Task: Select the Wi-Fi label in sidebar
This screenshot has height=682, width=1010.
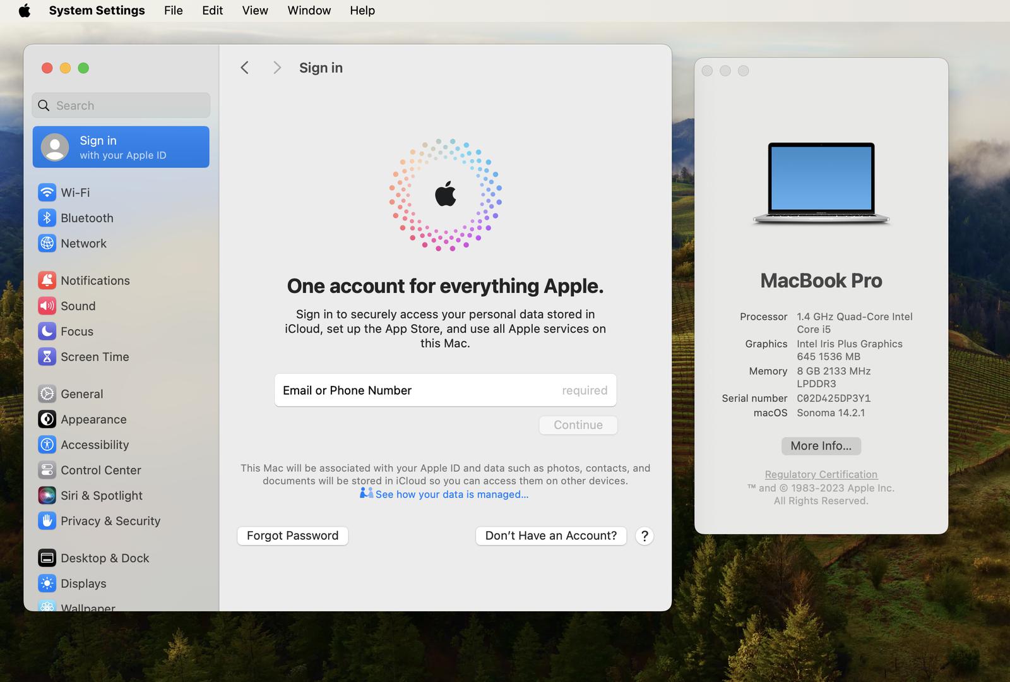Action: click(x=75, y=192)
